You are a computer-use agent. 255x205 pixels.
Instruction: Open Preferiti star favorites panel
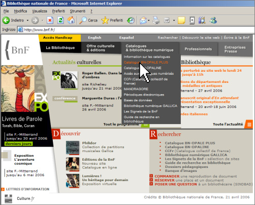tap(105, 20)
